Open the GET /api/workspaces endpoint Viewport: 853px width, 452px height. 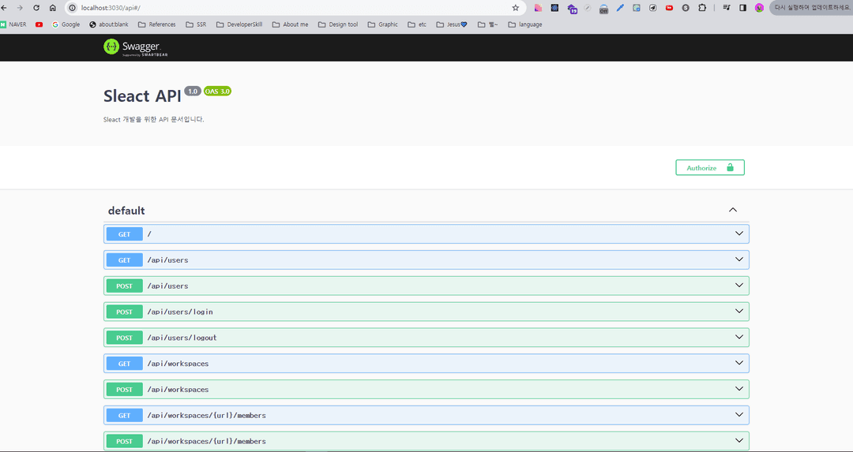tap(426, 364)
